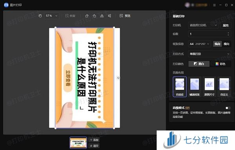Click the top-left image resize handle

56,27
